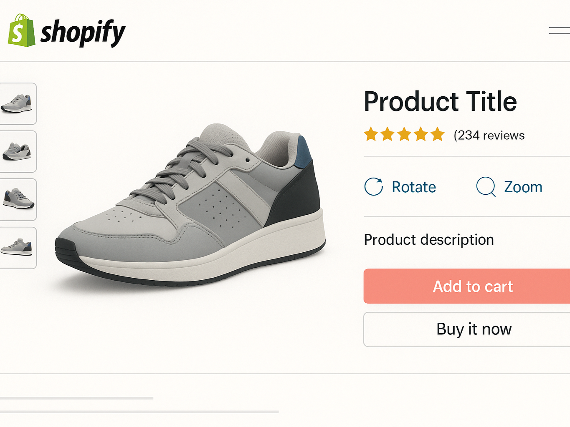Select the third shoe thumbnail
570x427 pixels.
click(x=17, y=200)
